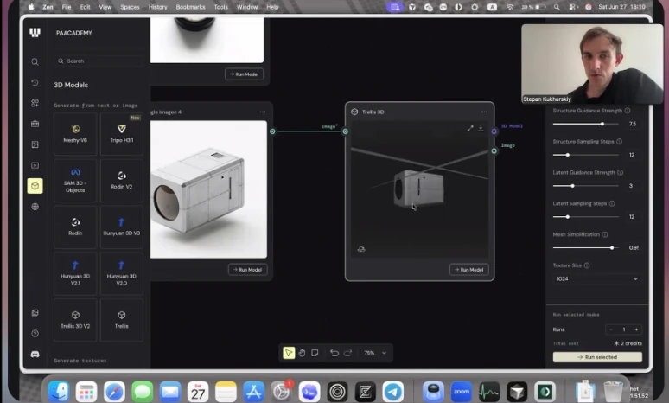Select Hunyuan 3D V3 model
669x403 pixels.
pyautogui.click(x=122, y=227)
